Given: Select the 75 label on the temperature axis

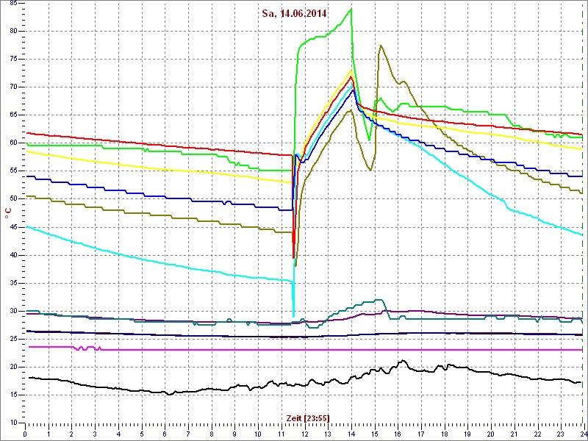Looking at the screenshot, I should tap(14, 59).
